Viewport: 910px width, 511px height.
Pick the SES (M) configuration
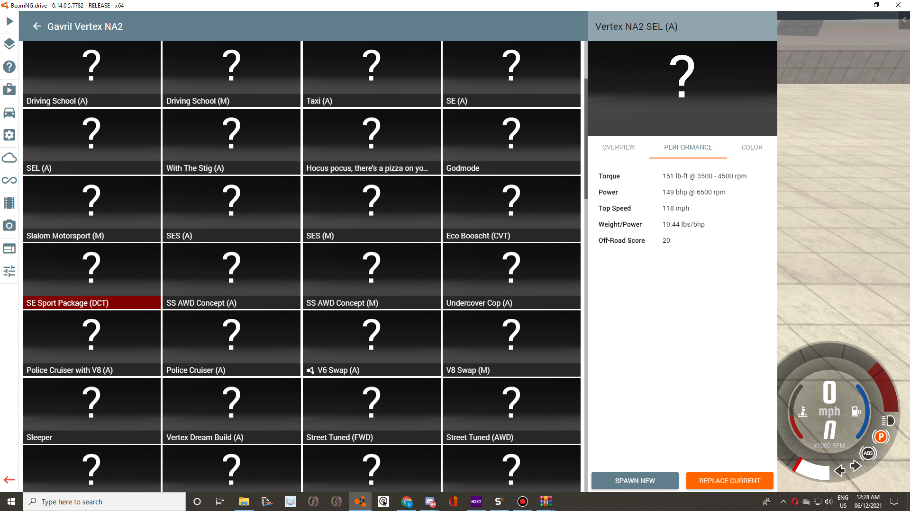372,209
